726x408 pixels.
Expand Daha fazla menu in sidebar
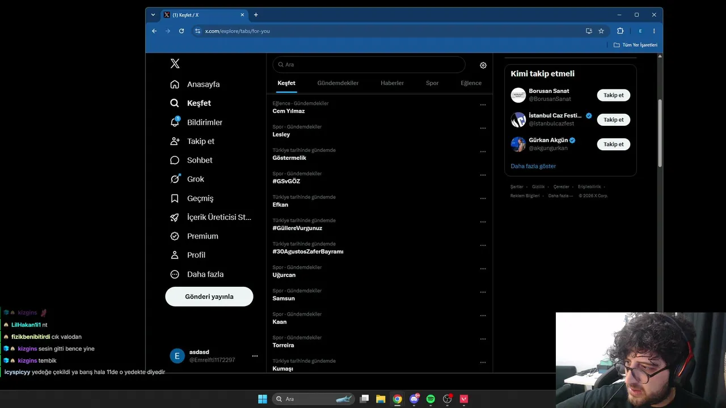[x=197, y=274]
